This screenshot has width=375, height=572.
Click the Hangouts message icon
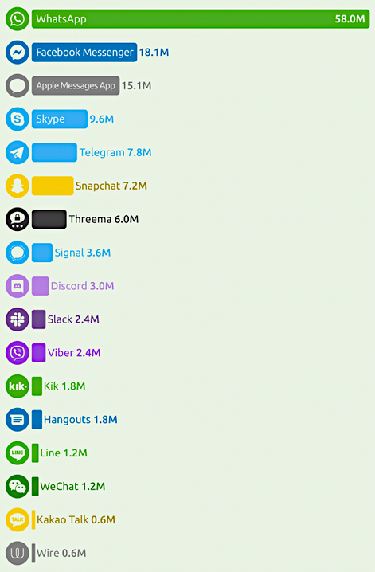(18, 420)
